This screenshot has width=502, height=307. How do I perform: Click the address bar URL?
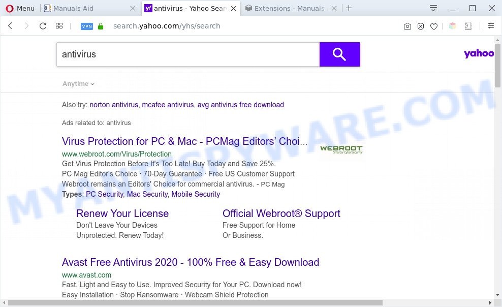coord(167,26)
